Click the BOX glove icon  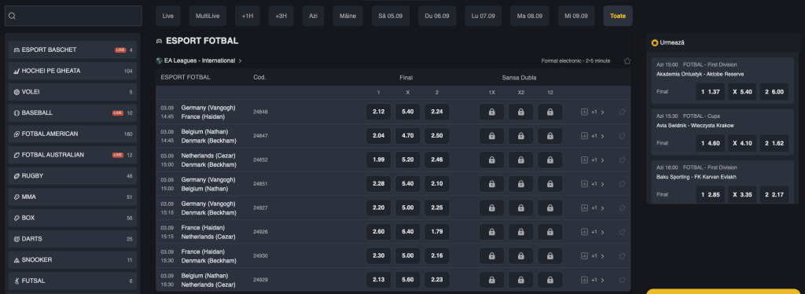[17, 218]
